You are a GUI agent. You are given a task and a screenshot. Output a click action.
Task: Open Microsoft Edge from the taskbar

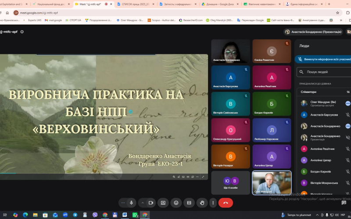(x=25, y=215)
